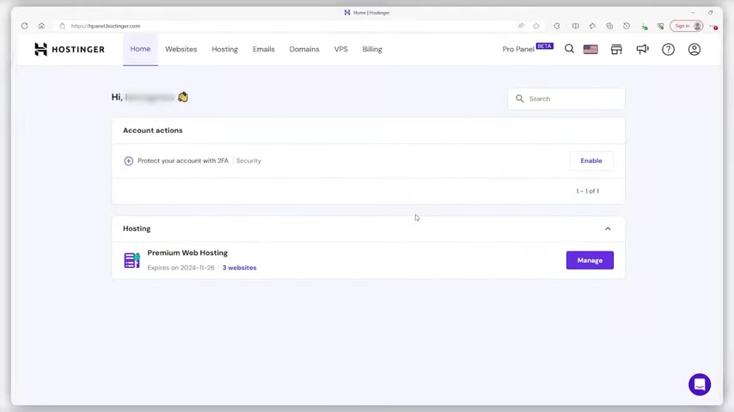Click the Hostinger logo
Image resolution: width=734 pixels, height=412 pixels.
click(x=70, y=49)
